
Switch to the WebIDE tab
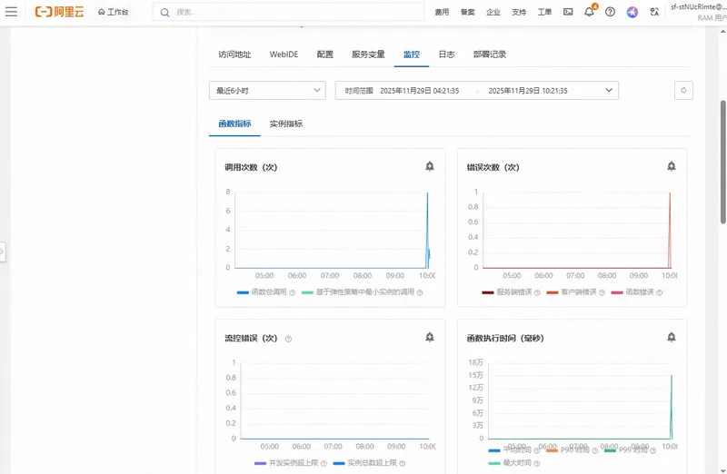click(x=284, y=54)
